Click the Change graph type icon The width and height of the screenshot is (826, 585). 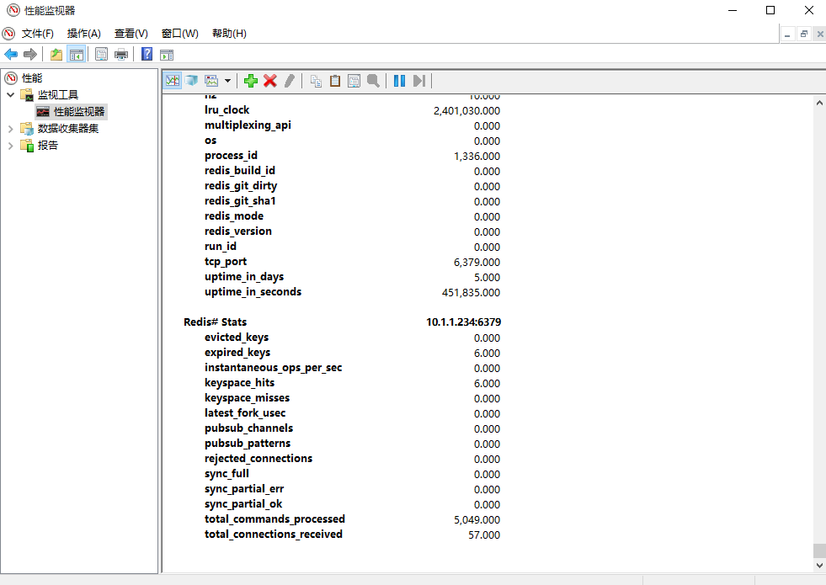(211, 81)
